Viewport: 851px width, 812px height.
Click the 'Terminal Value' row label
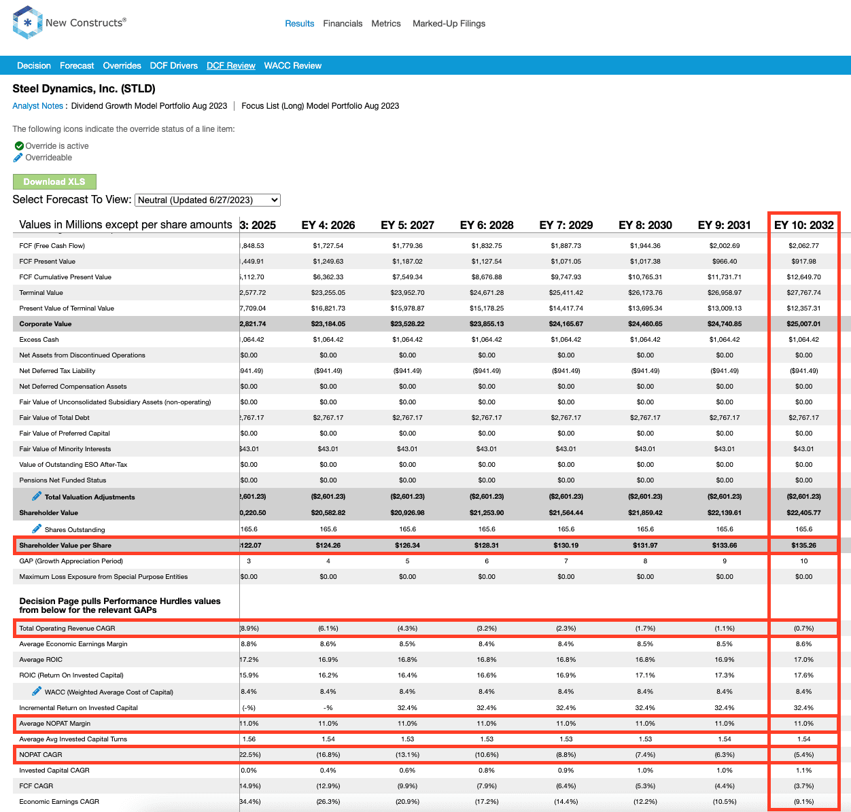(41, 293)
